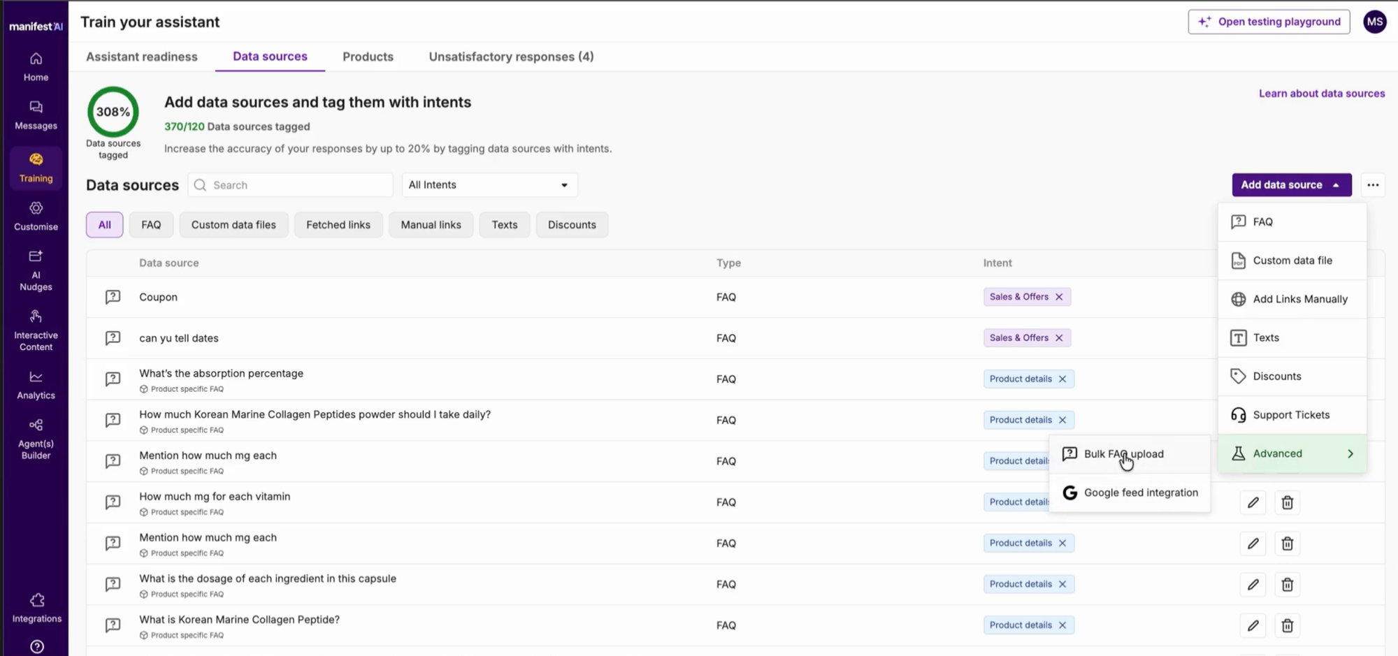
Task: Switch to the Products tab
Action: click(368, 57)
